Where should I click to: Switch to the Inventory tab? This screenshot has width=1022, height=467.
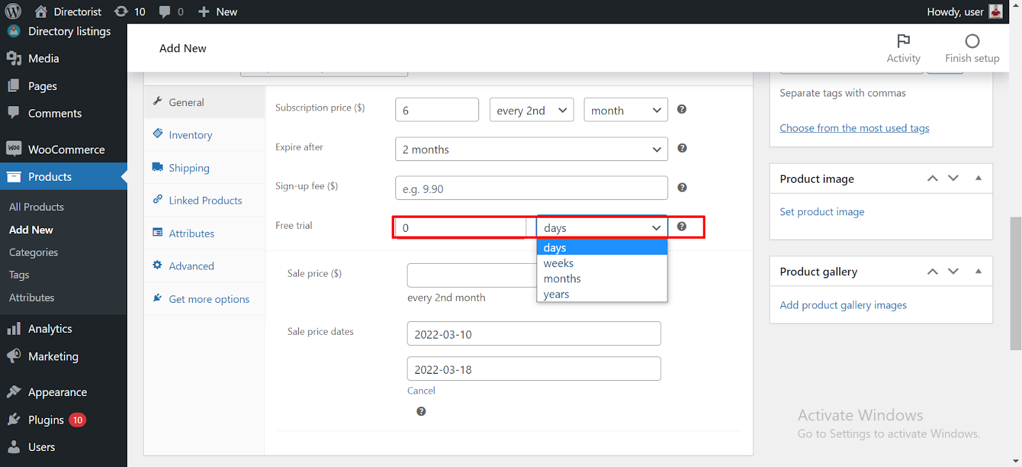(x=204, y=135)
